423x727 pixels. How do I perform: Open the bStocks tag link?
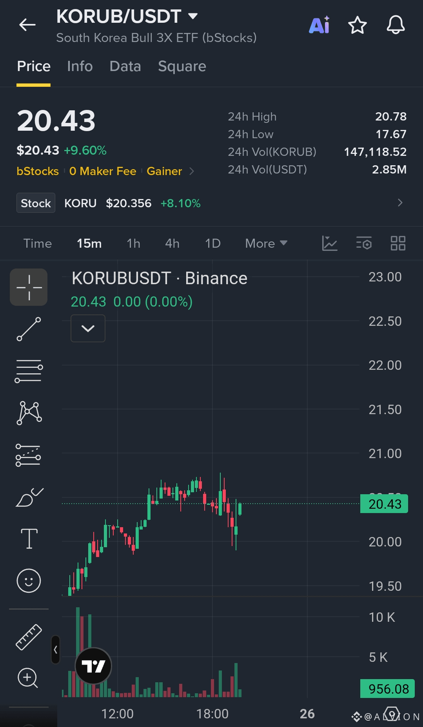coord(38,171)
